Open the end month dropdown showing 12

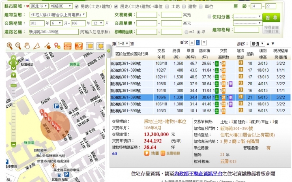tap(98, 23)
